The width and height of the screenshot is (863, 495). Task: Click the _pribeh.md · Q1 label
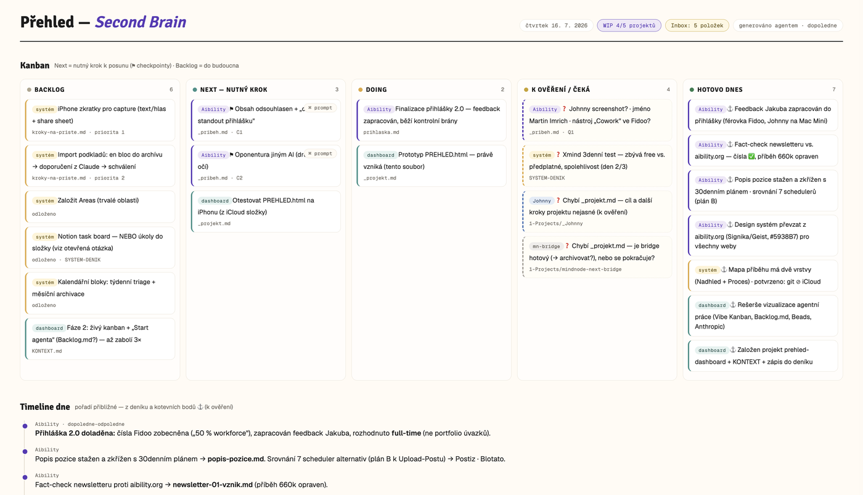(551, 133)
